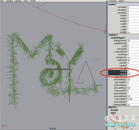Click the pressureMin2 value field

coord(133,91)
